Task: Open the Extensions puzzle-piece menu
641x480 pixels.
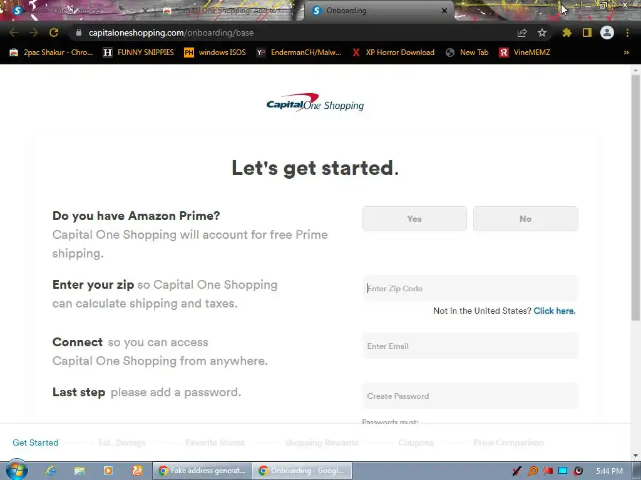Action: click(x=567, y=32)
